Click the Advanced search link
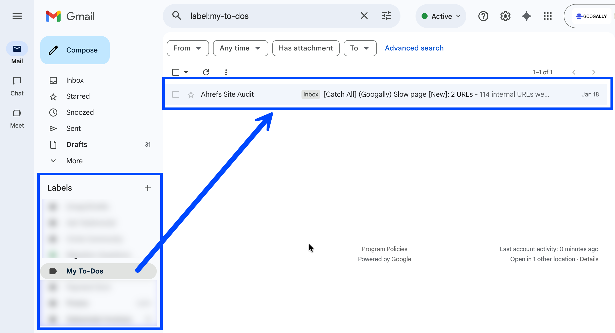 click(414, 48)
